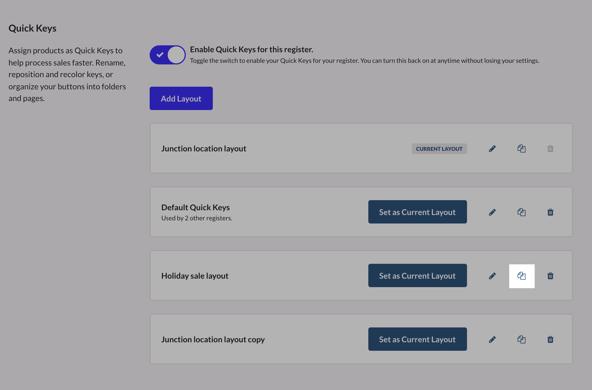Delete the Holiday sale layout
Image resolution: width=592 pixels, height=390 pixels.
click(x=550, y=276)
